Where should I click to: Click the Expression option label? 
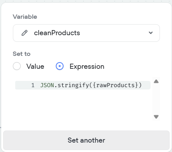[x=87, y=66]
